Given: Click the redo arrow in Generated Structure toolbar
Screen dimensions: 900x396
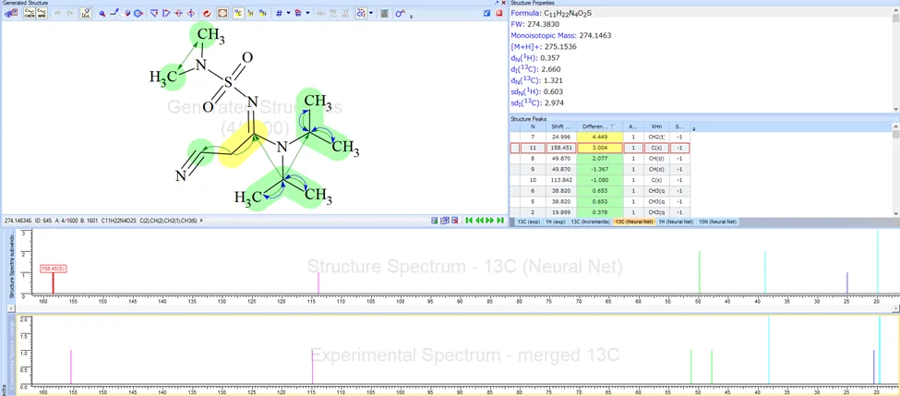Looking at the screenshot, I should pyautogui.click(x=70, y=13).
